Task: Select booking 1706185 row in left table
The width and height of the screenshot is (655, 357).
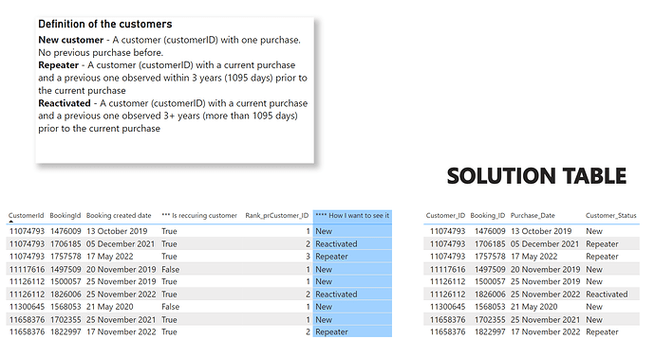Action: (x=198, y=243)
